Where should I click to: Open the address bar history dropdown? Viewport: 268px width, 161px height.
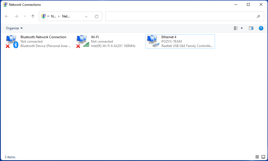tap(86, 17)
